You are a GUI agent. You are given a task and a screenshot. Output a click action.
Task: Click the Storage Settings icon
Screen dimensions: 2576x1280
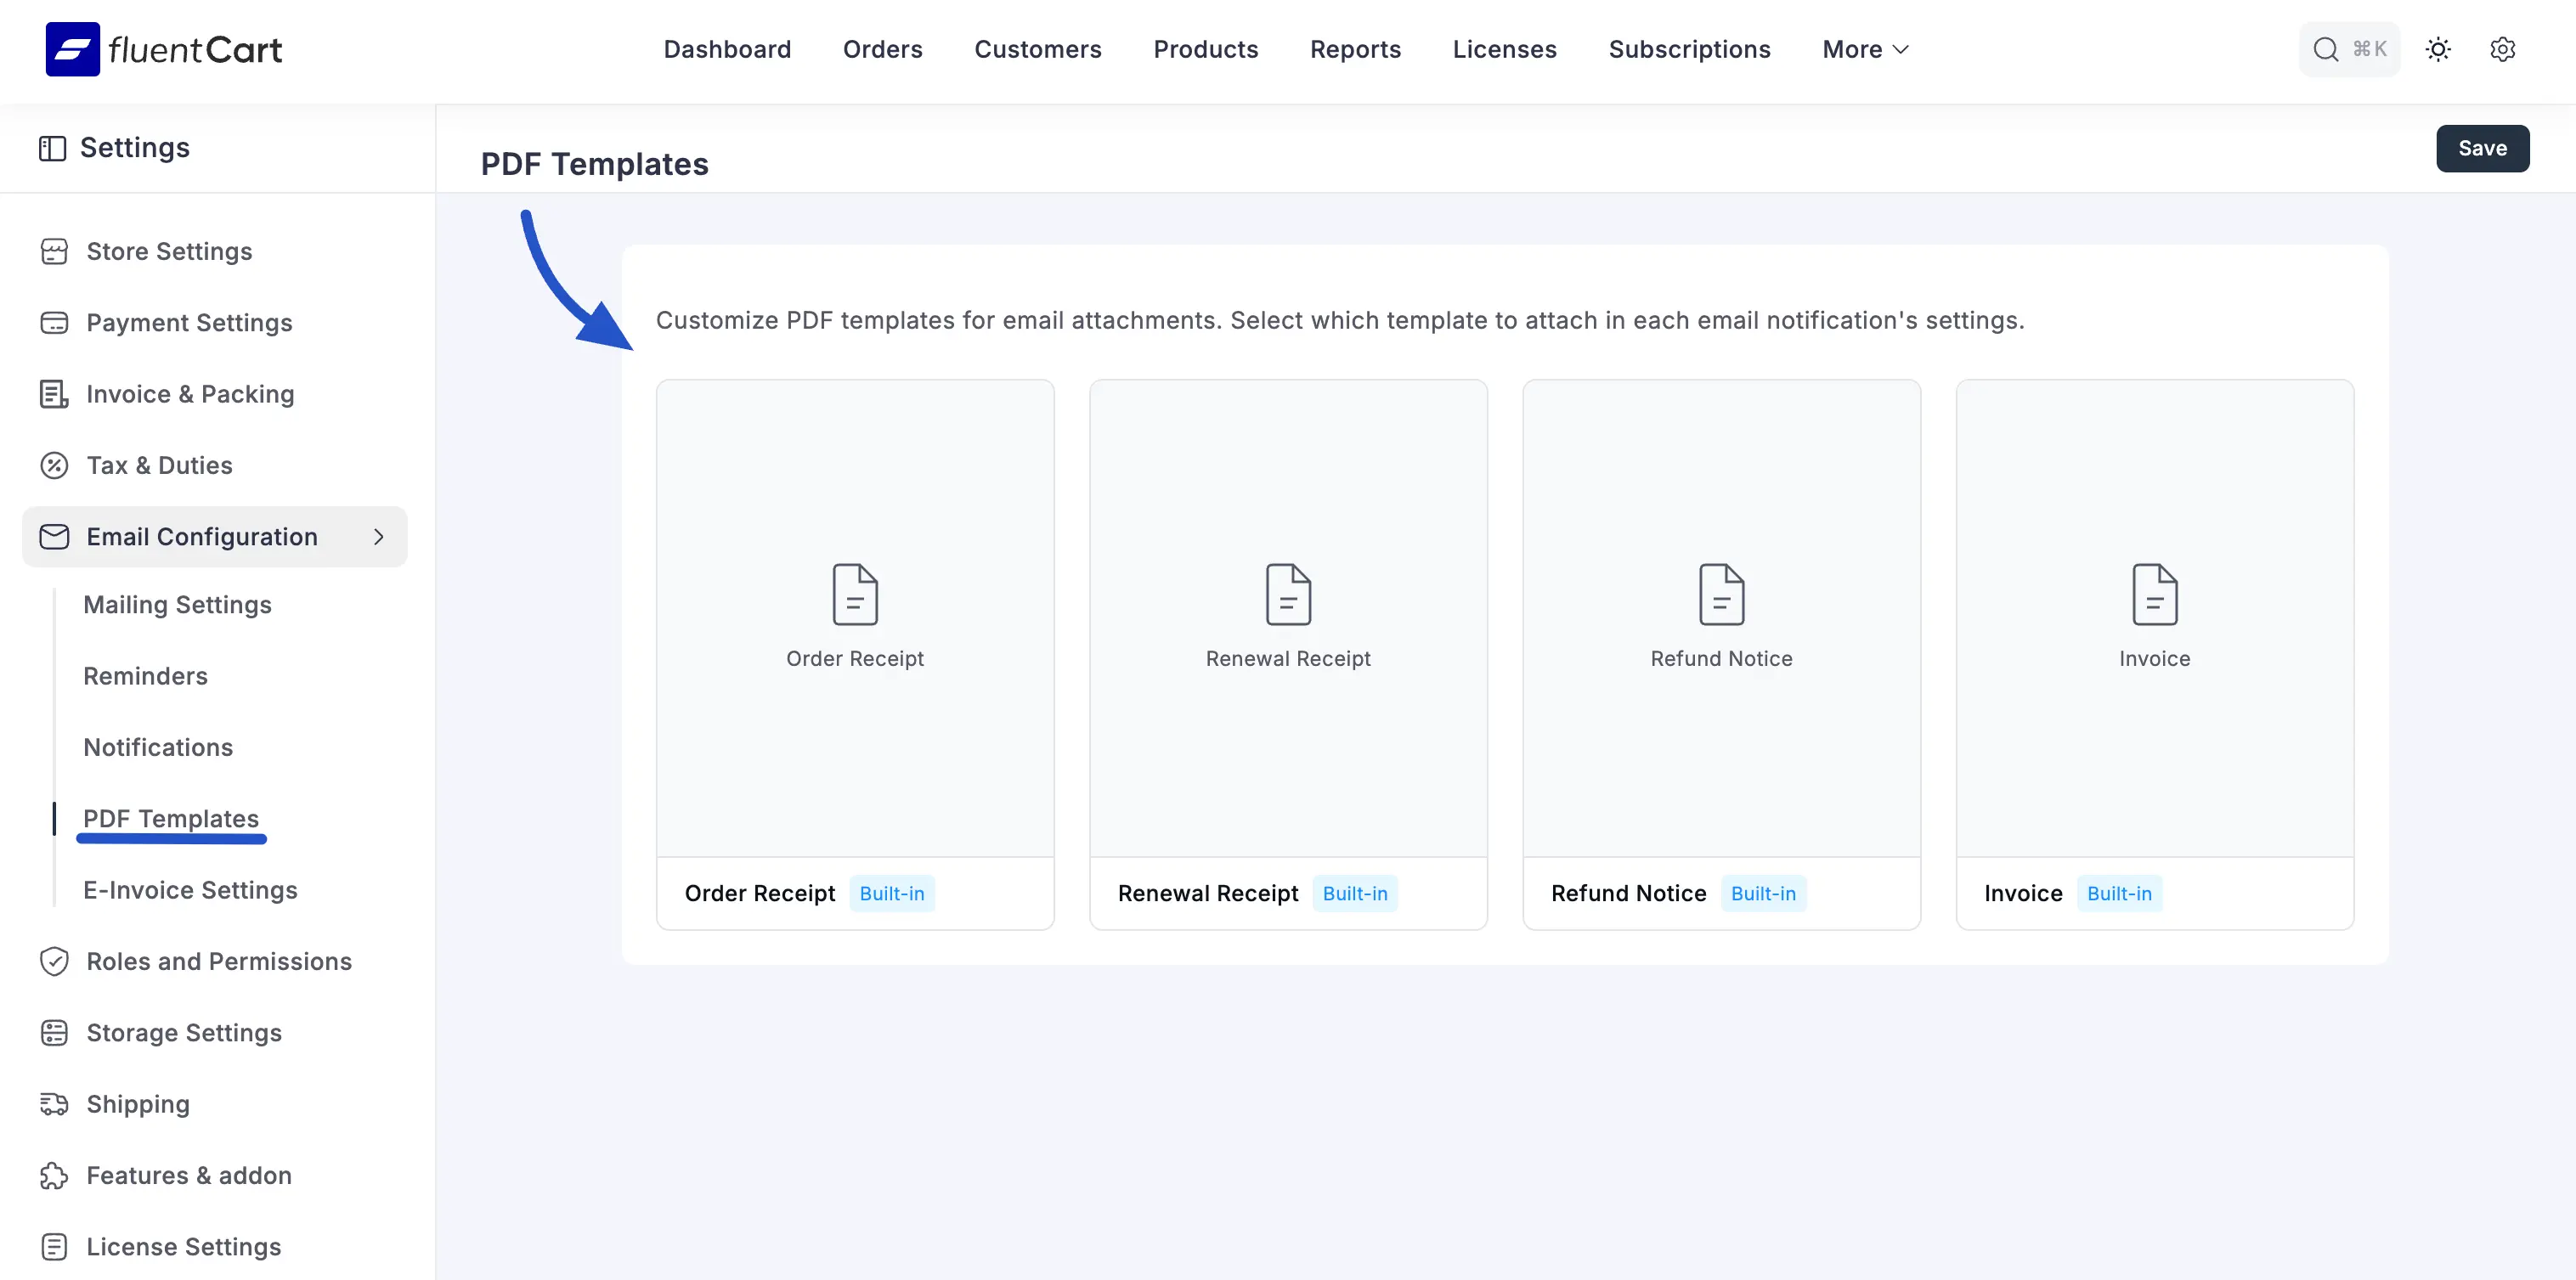(x=54, y=1032)
